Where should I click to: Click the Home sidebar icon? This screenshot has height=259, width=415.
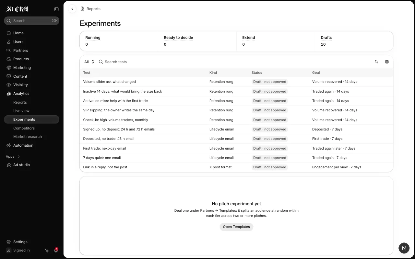tap(9, 33)
